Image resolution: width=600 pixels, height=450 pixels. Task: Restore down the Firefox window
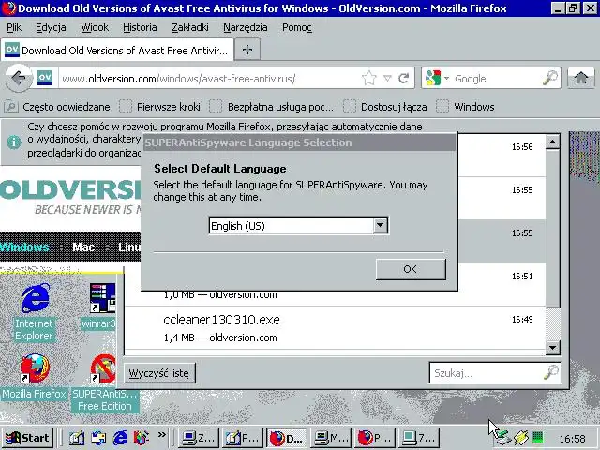point(573,8)
